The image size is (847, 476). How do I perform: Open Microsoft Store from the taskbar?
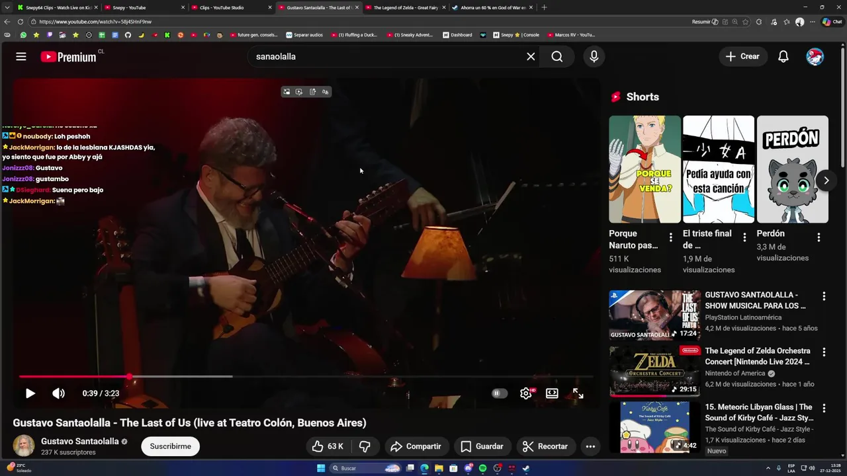pyautogui.click(x=453, y=468)
